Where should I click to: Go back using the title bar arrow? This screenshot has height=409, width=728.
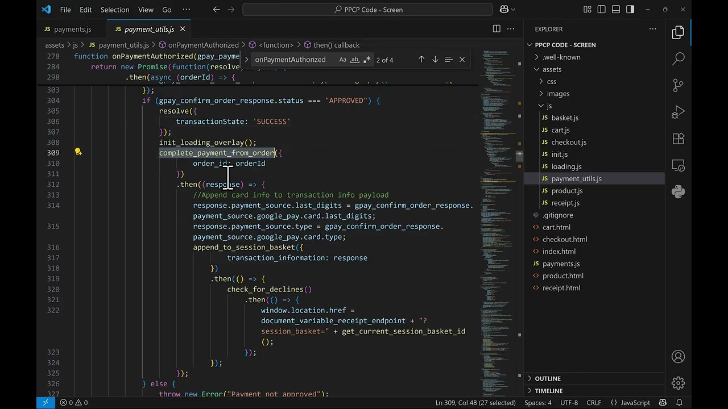click(216, 10)
